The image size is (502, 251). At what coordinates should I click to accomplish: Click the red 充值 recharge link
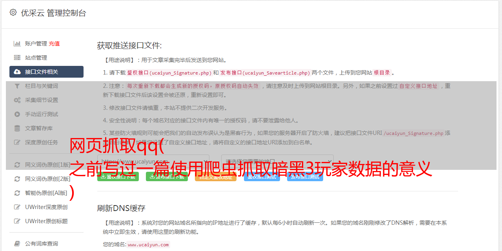click(x=55, y=44)
